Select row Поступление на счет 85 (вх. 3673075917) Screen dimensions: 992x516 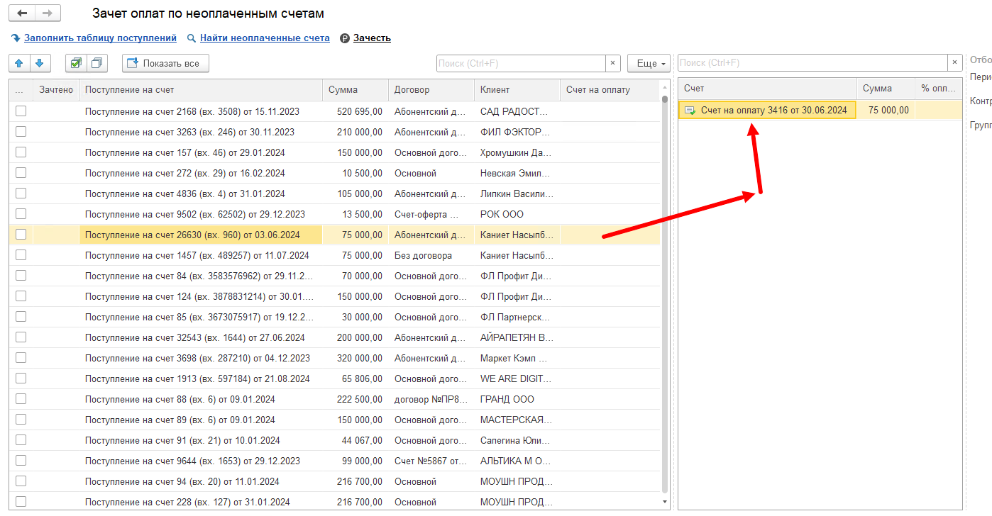click(x=335, y=317)
